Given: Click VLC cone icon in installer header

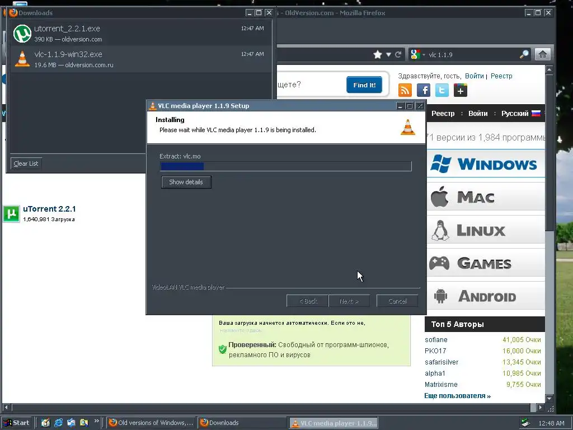Looking at the screenshot, I should tap(408, 127).
